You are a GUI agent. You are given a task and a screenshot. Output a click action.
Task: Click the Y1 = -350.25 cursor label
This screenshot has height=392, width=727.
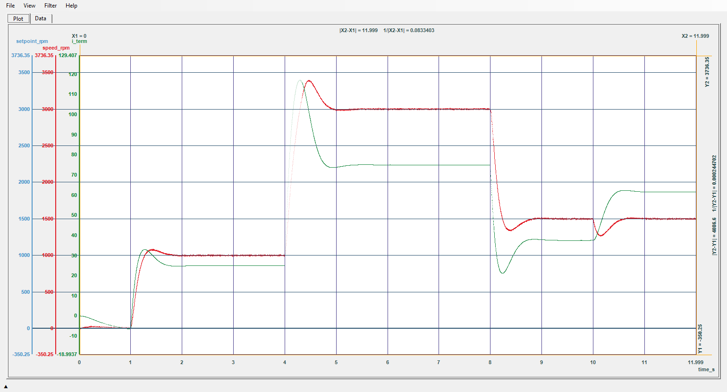tap(700, 339)
